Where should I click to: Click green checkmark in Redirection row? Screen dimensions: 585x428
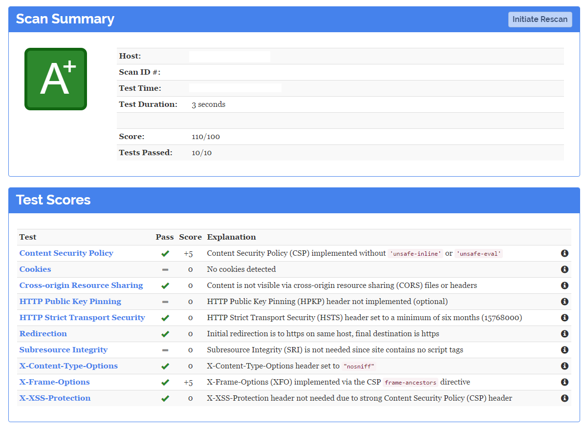point(165,334)
